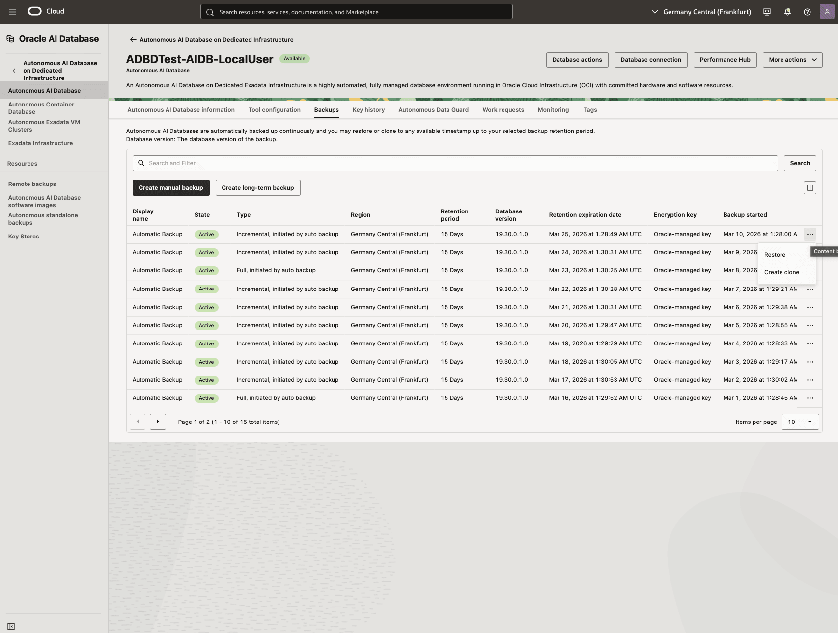Screen dimensions: 838x633
Task: Select Autonomous AI Database in sidebar
Action: [x=54, y=91]
